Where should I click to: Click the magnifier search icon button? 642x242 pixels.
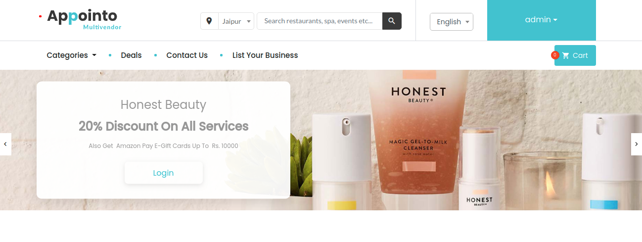click(392, 21)
